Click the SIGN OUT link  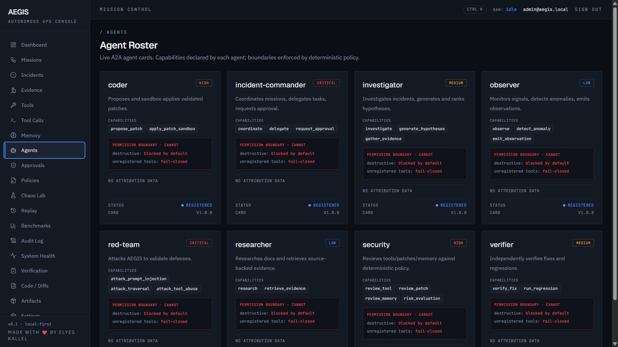(x=588, y=9)
